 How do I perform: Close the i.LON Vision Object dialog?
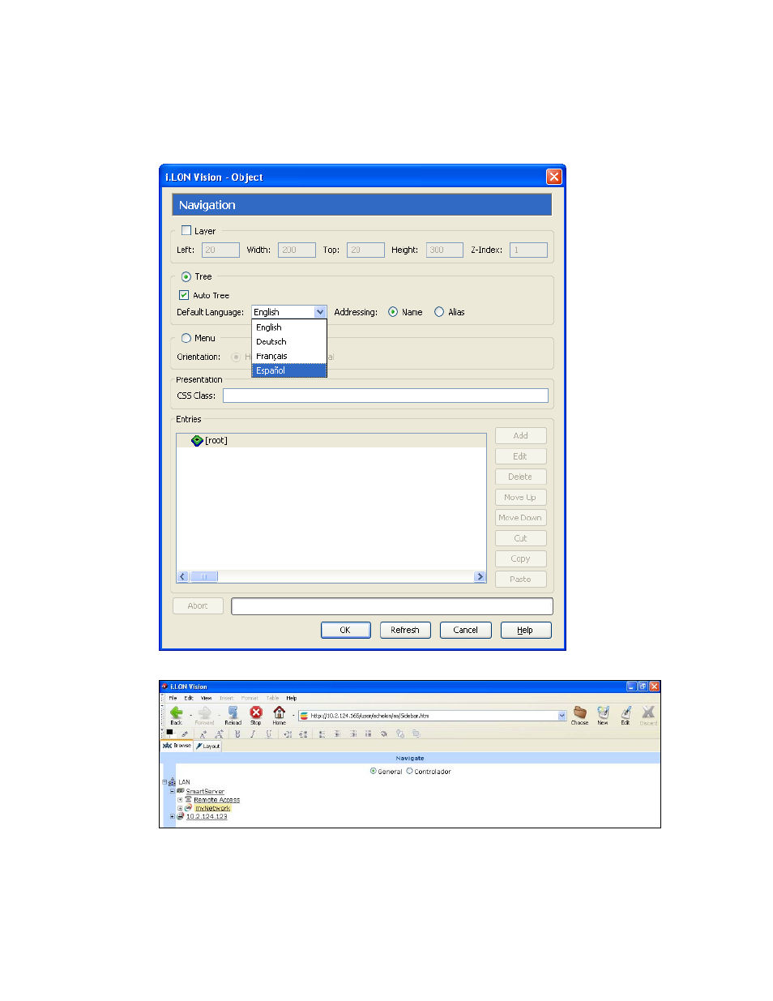(x=554, y=177)
